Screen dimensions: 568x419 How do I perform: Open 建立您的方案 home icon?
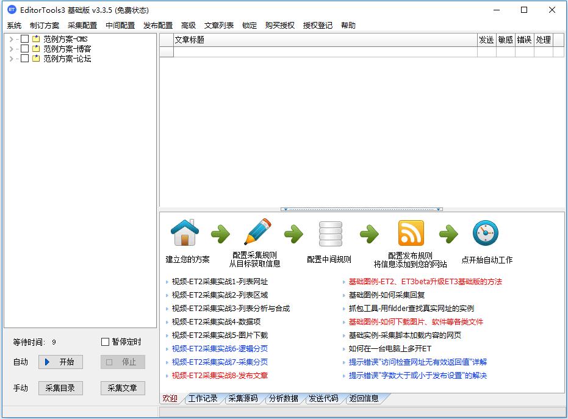[x=184, y=232]
